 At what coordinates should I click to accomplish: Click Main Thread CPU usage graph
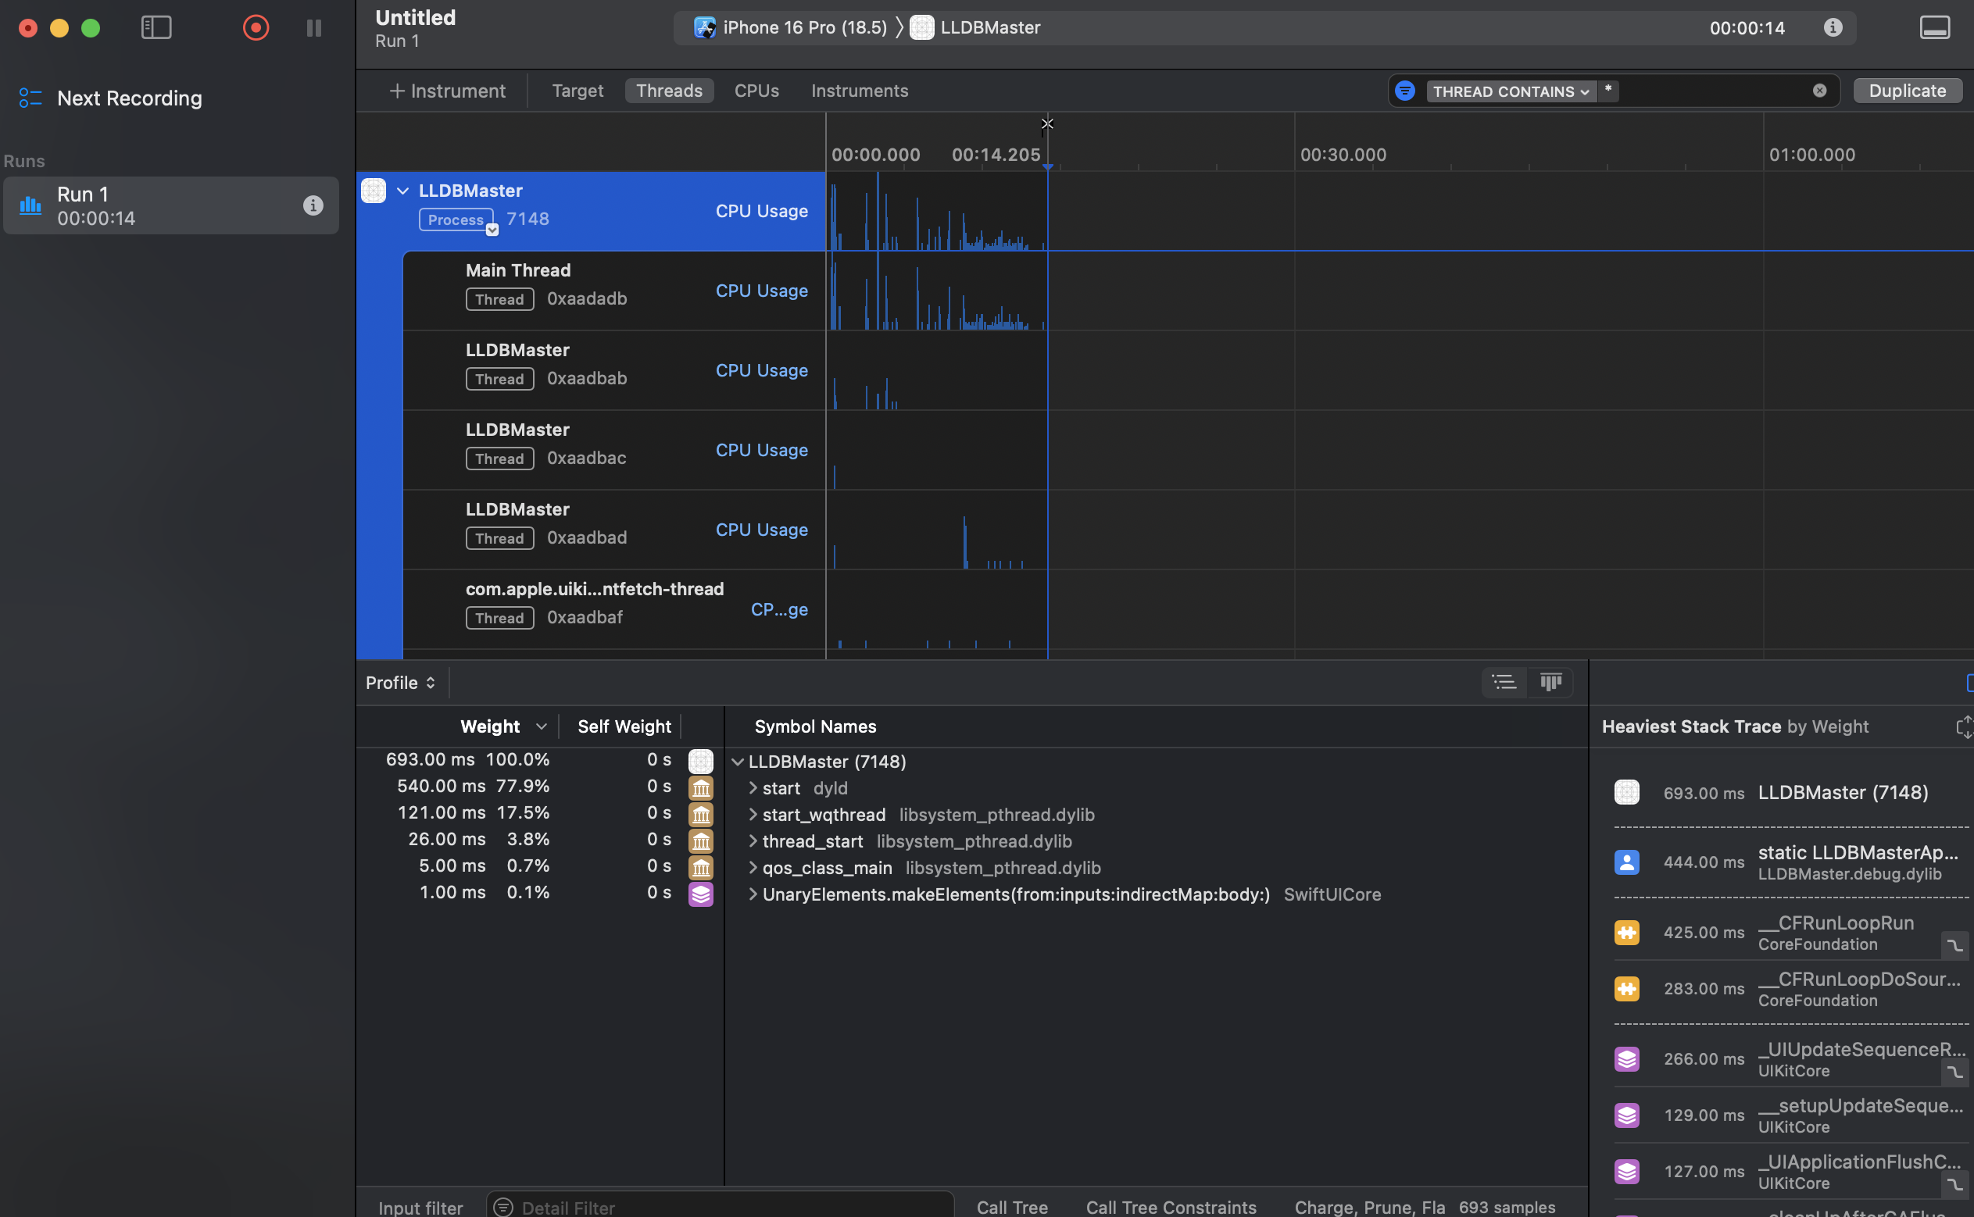(937, 291)
